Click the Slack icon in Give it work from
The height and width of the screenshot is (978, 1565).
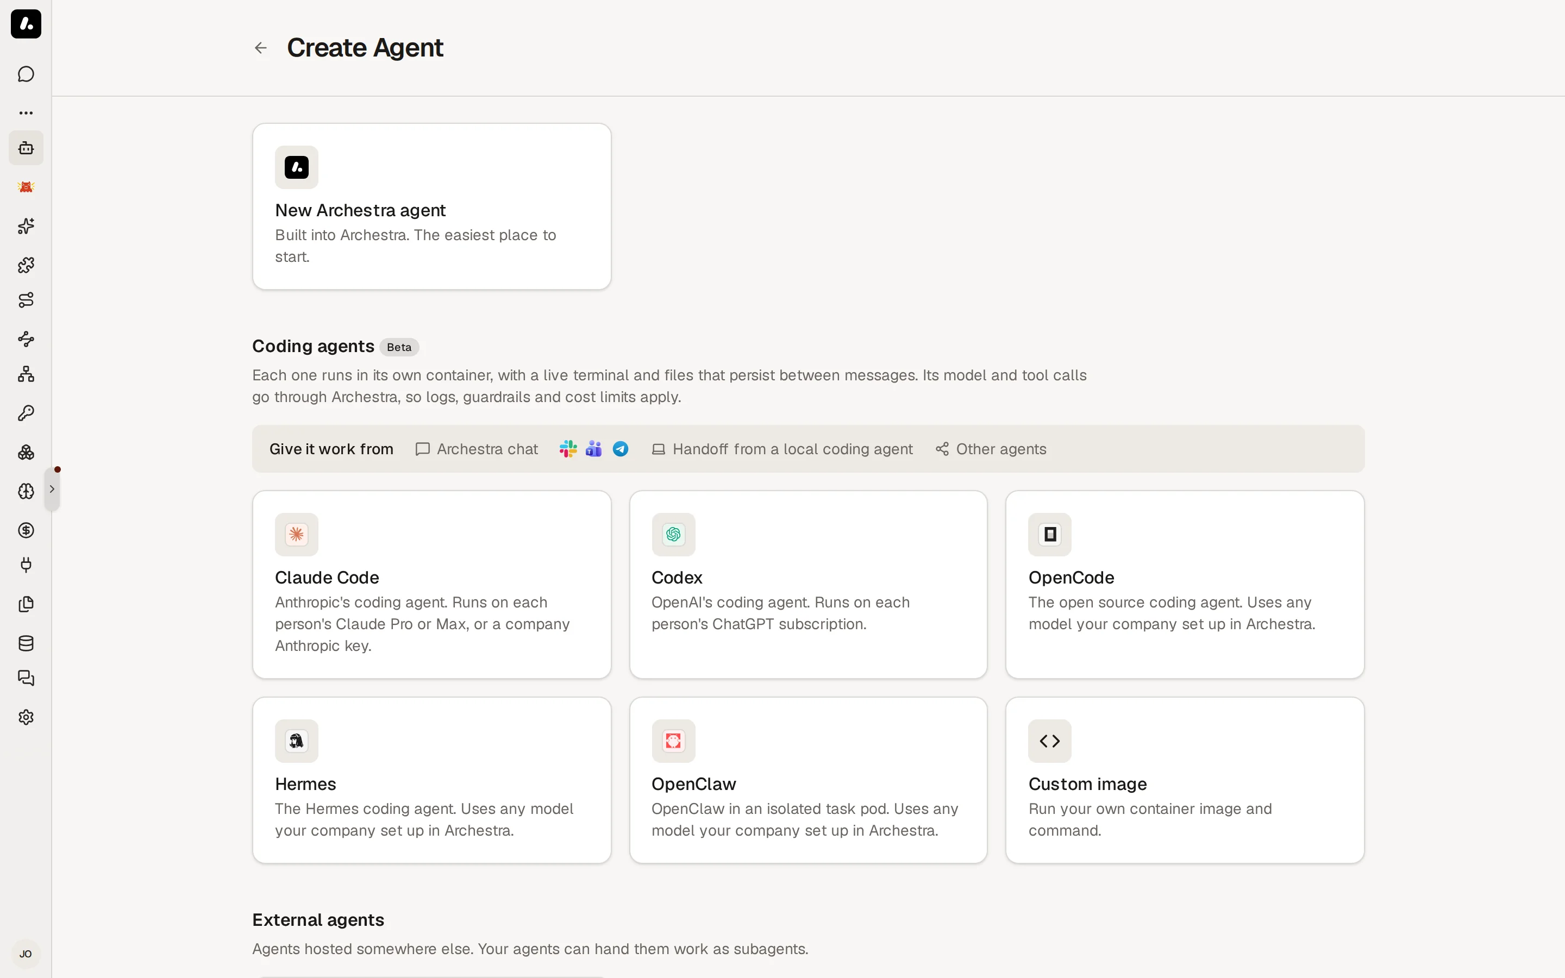click(x=568, y=449)
